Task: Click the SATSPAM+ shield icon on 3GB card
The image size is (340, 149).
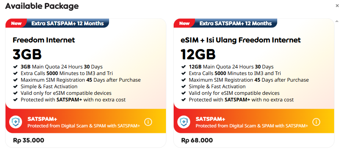Action: pos(16,122)
